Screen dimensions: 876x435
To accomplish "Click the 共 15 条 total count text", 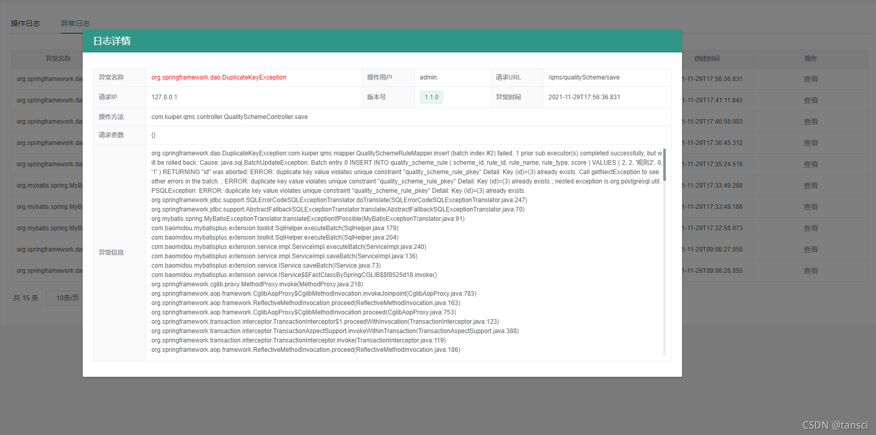I will click(x=26, y=298).
